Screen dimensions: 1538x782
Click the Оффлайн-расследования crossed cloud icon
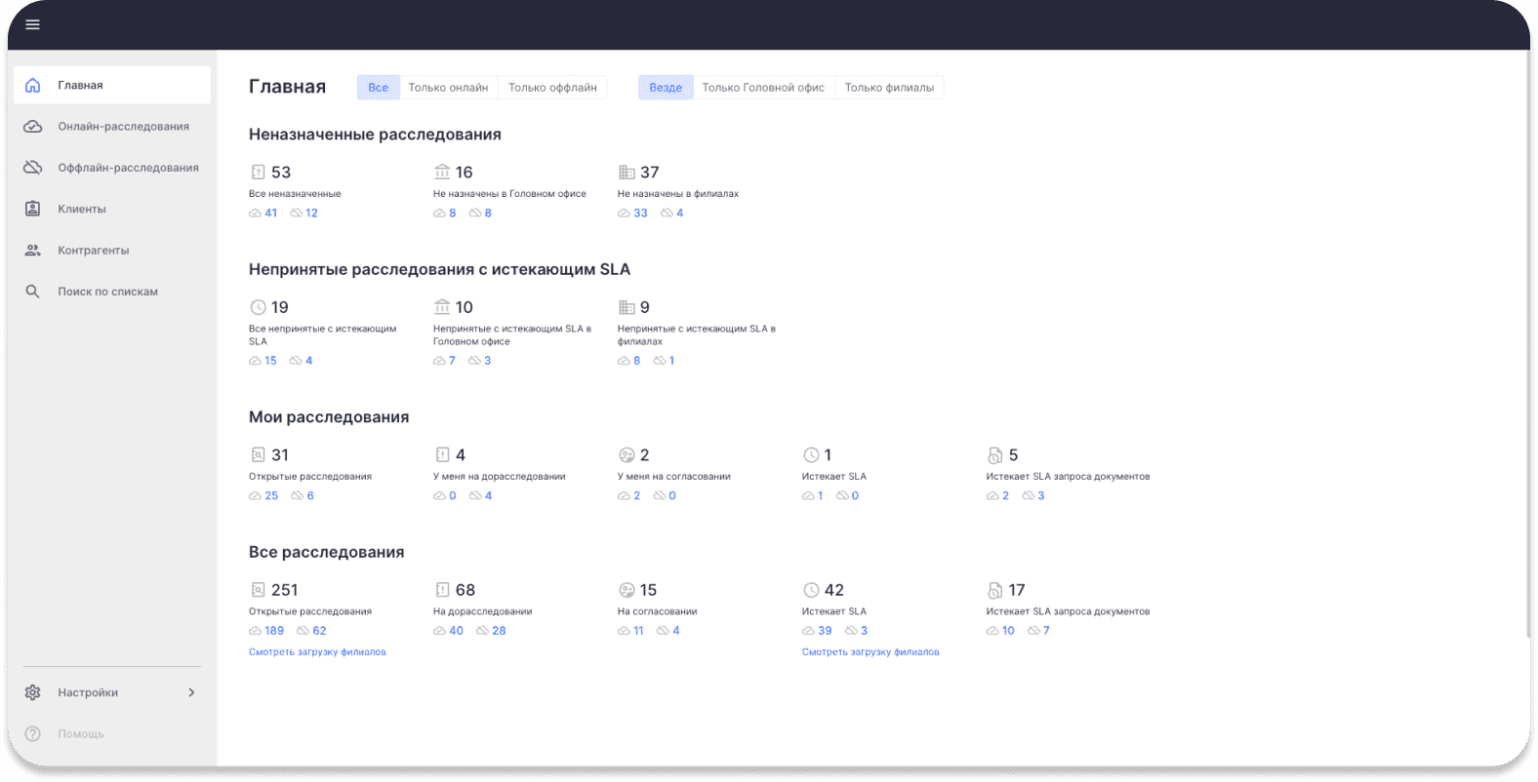point(33,168)
